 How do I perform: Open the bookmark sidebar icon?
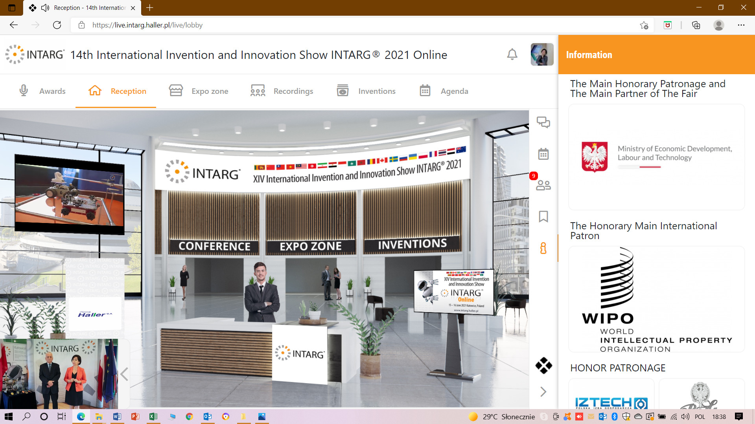[x=543, y=216]
